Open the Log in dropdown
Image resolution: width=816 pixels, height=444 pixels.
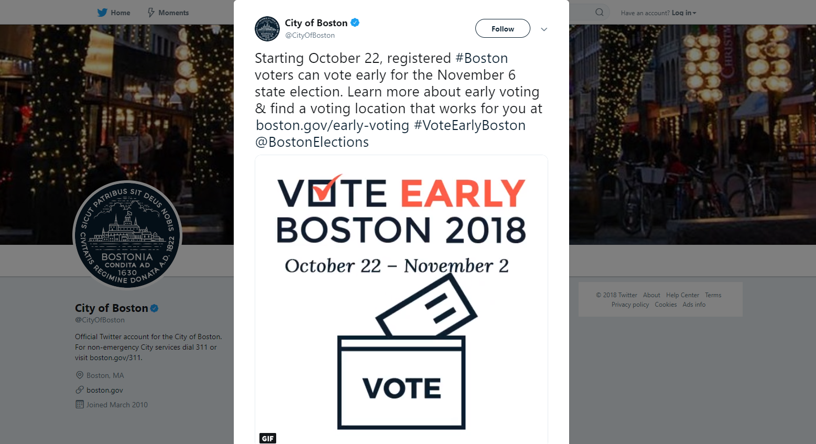684,13
